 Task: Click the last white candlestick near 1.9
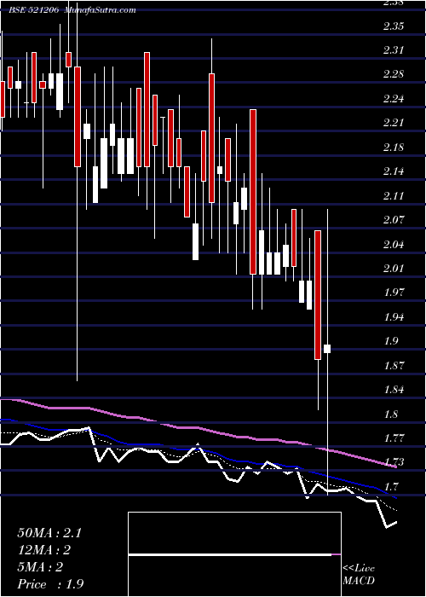click(327, 349)
